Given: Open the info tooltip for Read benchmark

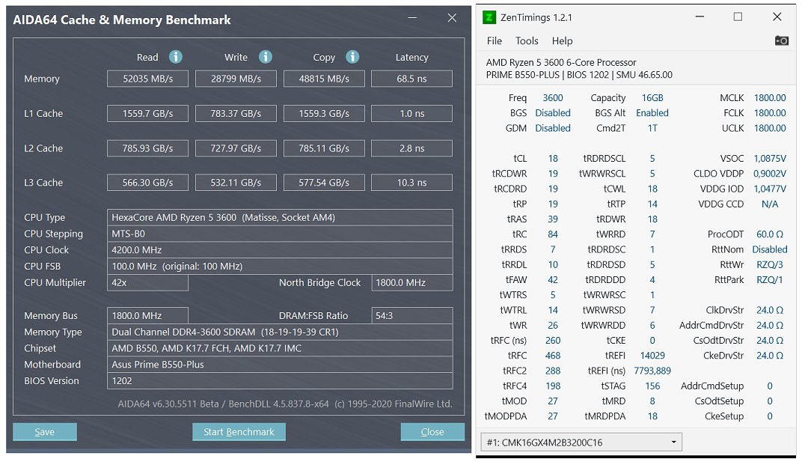Looking at the screenshot, I should point(175,57).
